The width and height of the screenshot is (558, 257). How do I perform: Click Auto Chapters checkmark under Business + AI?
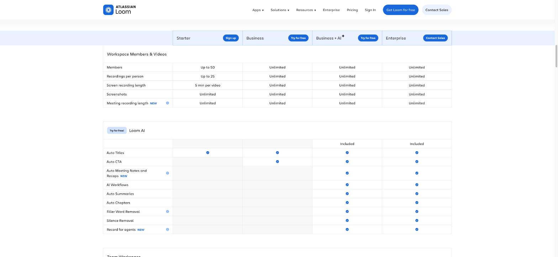(347, 203)
